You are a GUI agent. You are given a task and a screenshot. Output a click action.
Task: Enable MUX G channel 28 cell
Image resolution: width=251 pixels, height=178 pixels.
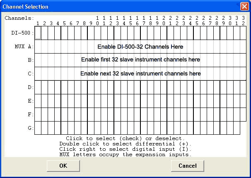tap(217, 128)
